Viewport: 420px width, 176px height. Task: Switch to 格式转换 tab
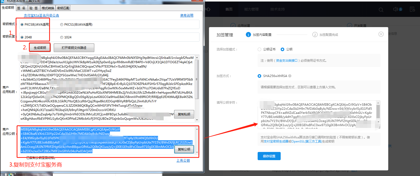(x=48, y=8)
